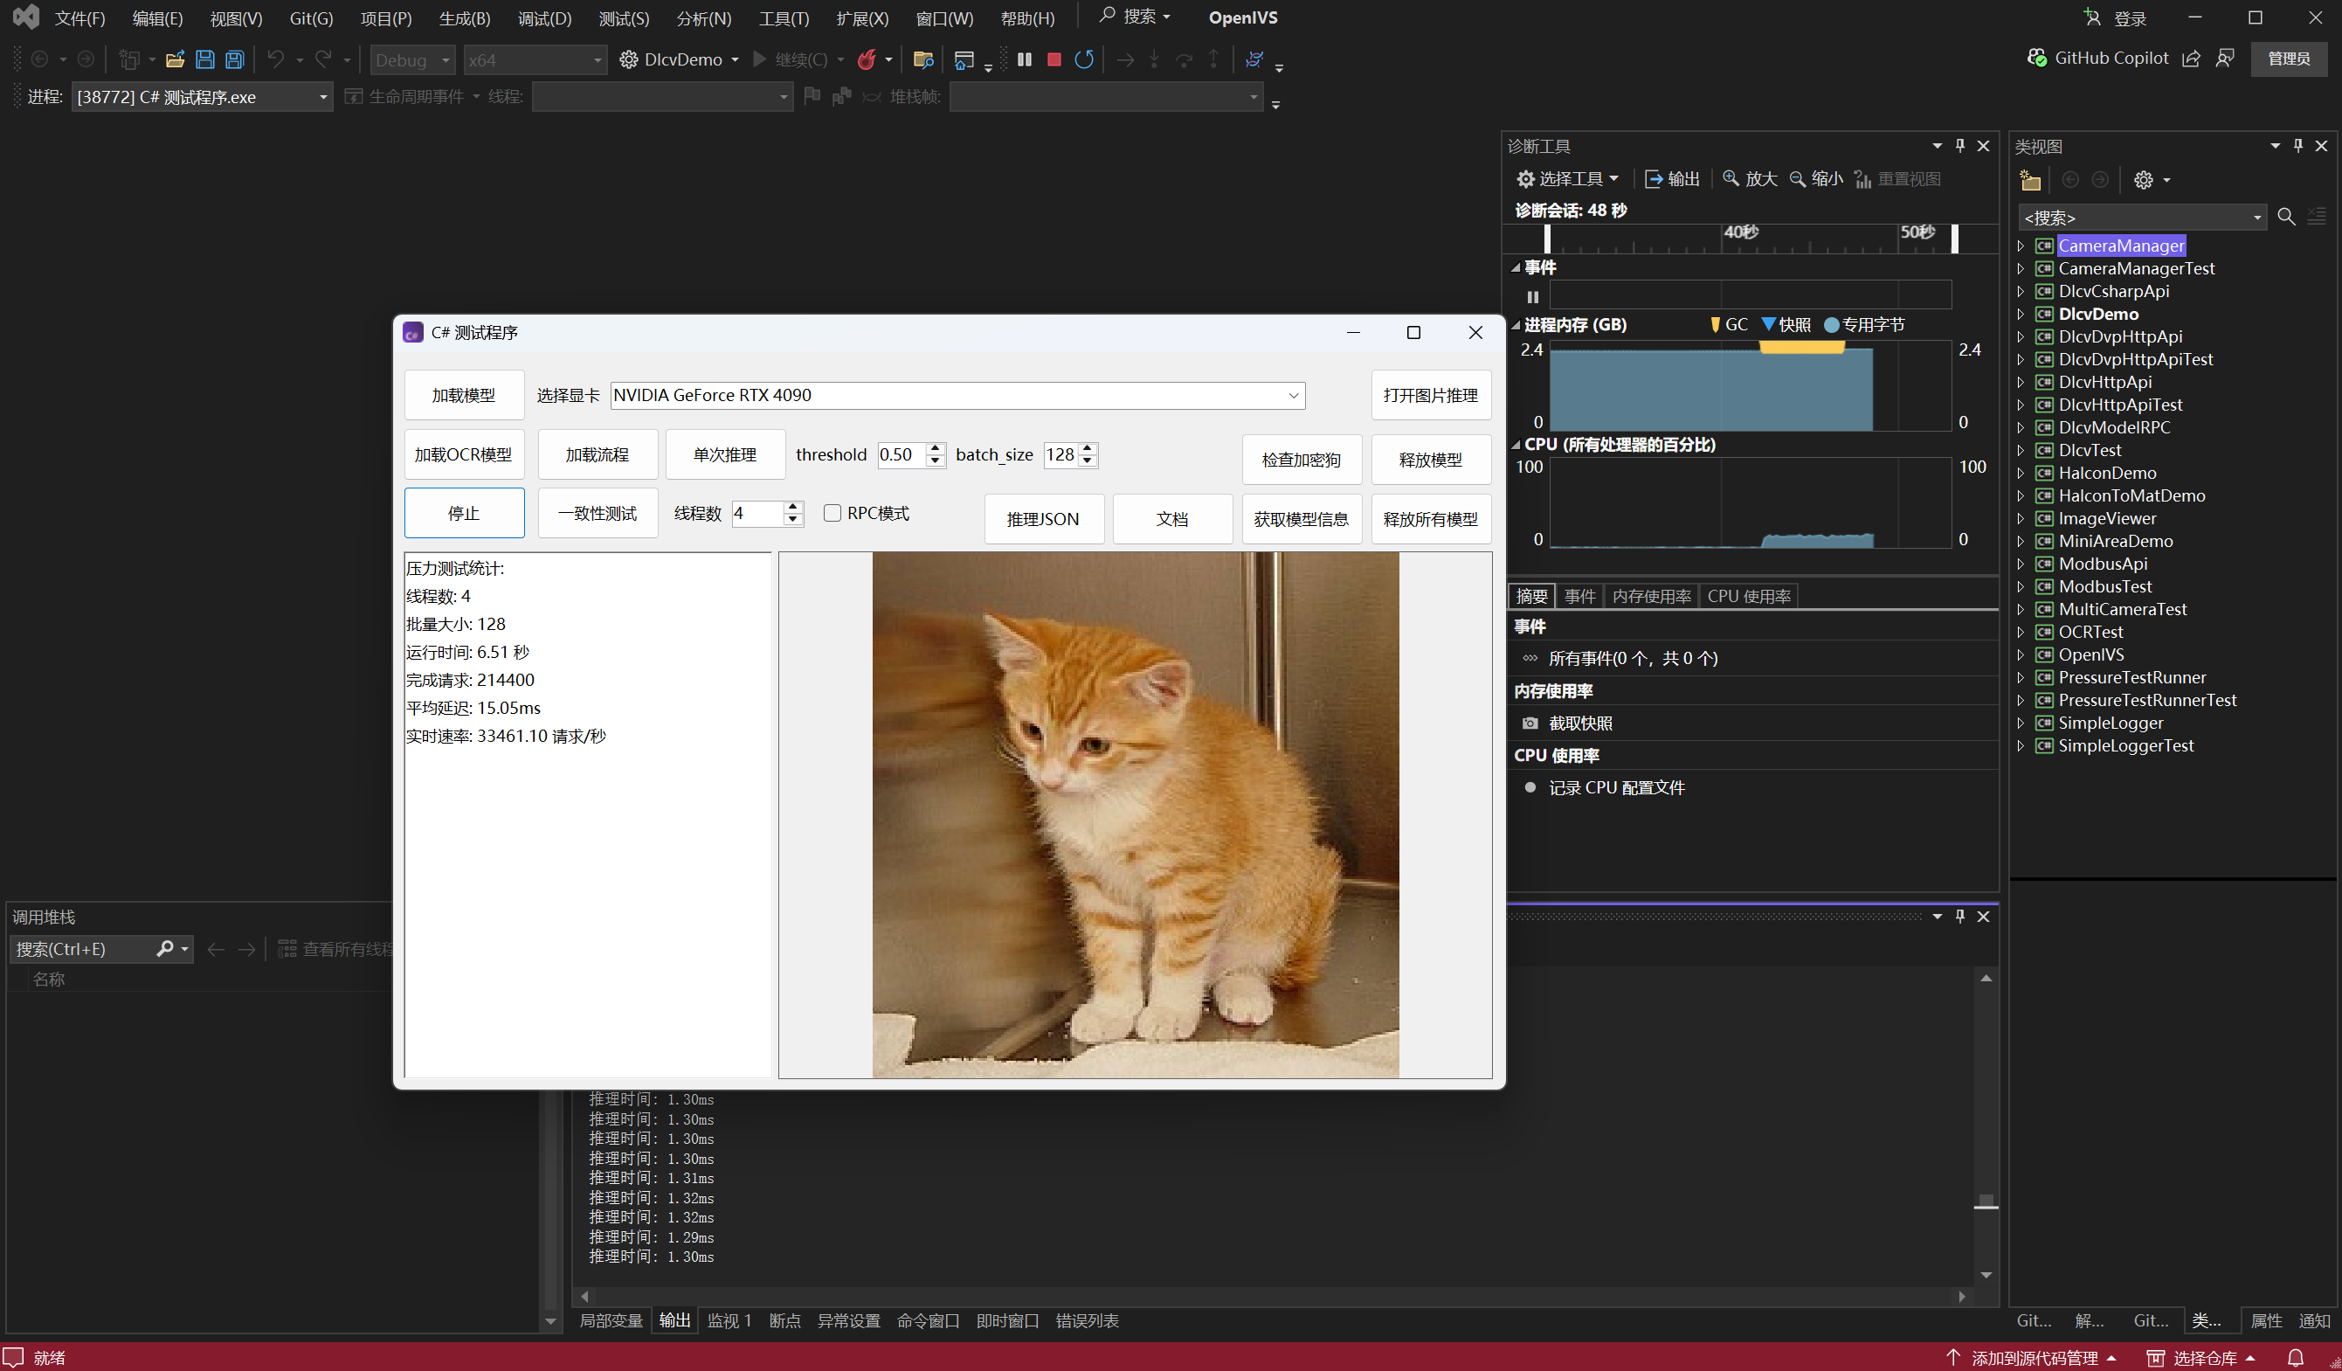Click the red Stop Debugging square icon

pos(1054,59)
